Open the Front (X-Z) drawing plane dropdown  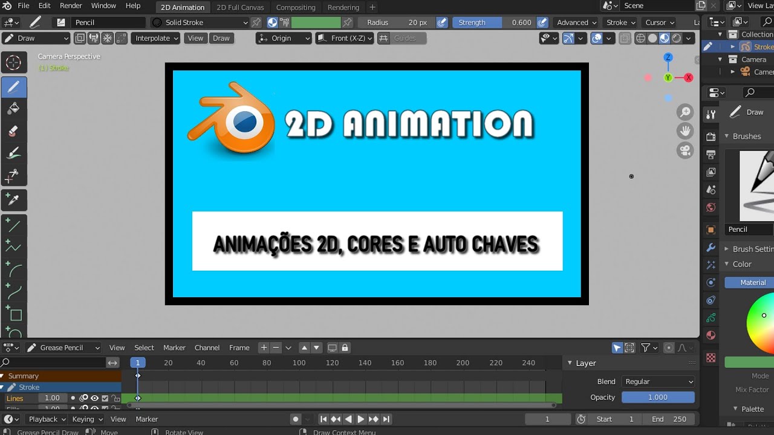click(x=345, y=38)
